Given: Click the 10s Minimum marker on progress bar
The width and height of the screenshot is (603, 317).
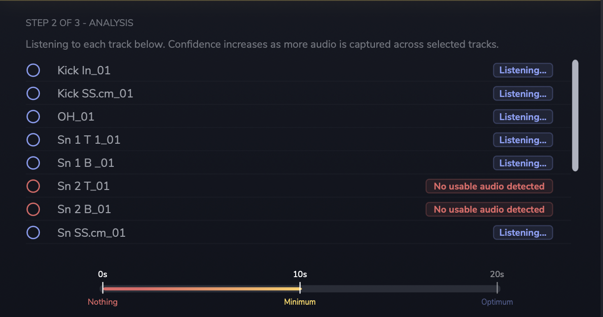Looking at the screenshot, I should click(300, 288).
